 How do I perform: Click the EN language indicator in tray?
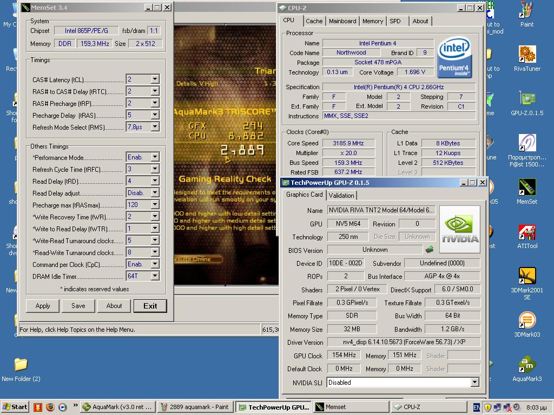coord(477,407)
